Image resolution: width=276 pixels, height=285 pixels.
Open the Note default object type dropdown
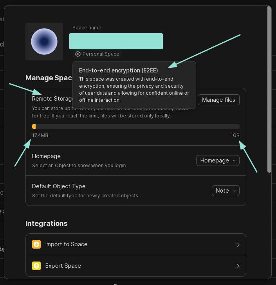coord(225,191)
